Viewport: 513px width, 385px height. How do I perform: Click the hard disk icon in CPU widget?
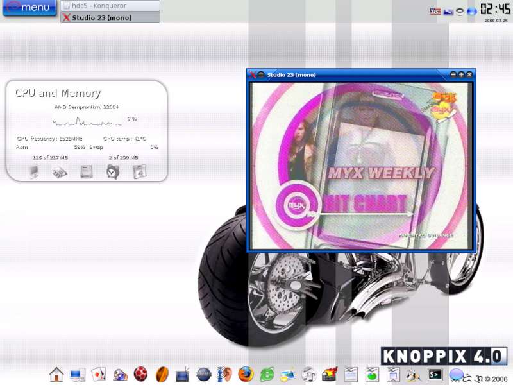87,172
